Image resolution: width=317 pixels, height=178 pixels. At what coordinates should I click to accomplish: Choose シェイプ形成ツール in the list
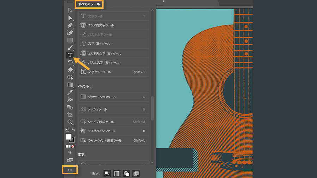coord(114,122)
